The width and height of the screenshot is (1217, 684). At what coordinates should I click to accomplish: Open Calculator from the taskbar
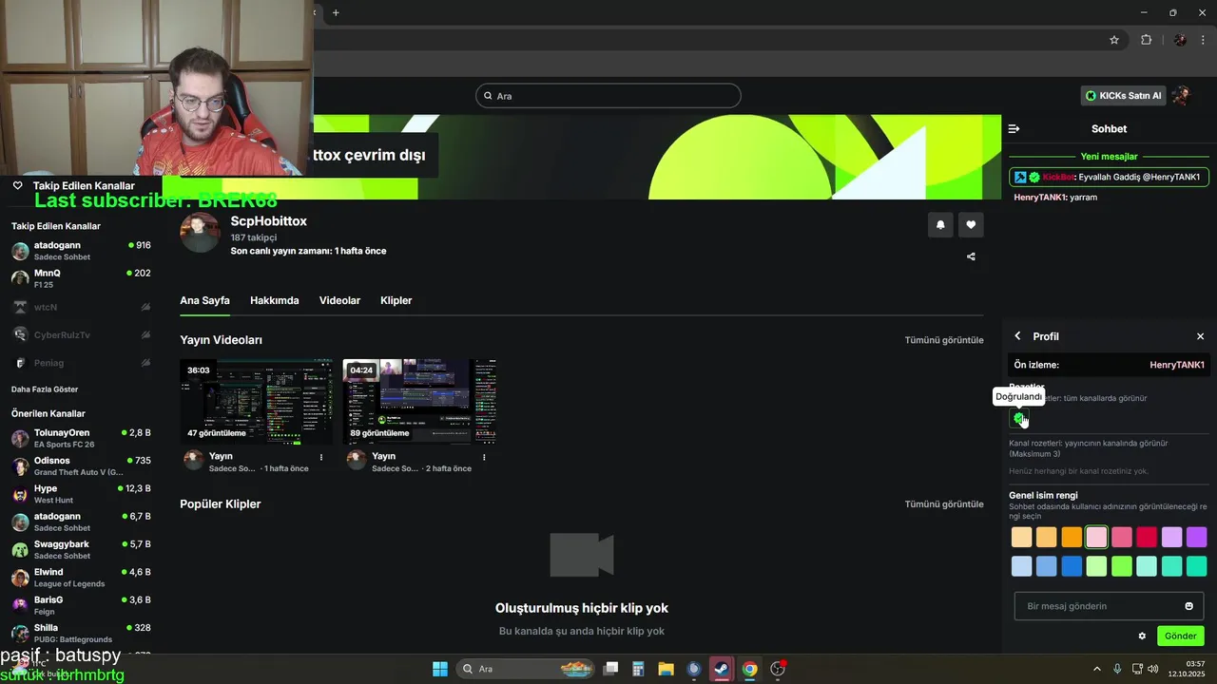click(x=638, y=669)
